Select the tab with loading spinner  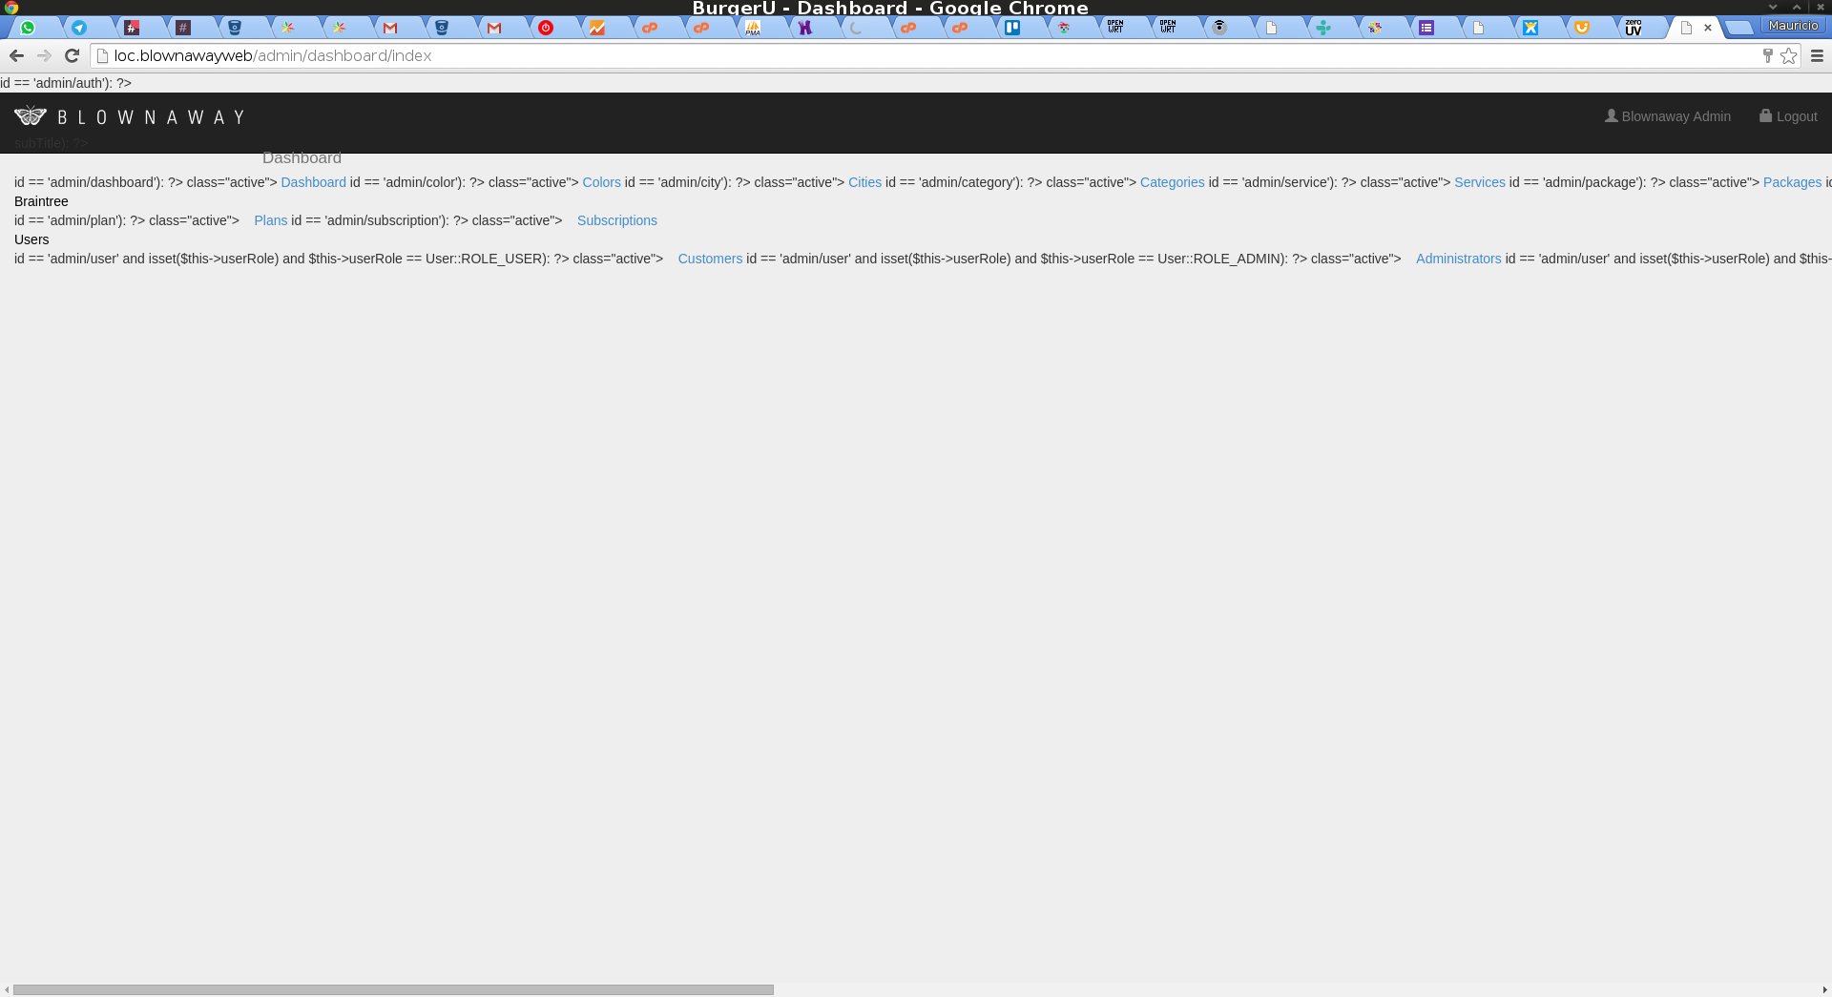[x=856, y=28]
